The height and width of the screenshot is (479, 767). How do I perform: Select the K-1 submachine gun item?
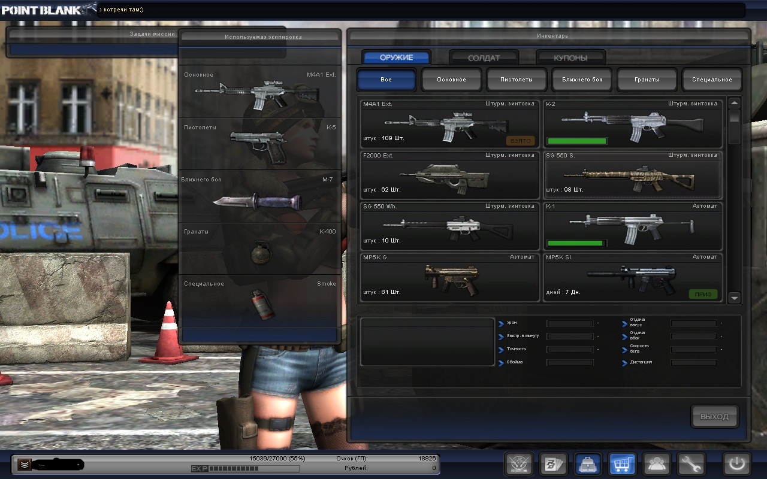point(633,226)
